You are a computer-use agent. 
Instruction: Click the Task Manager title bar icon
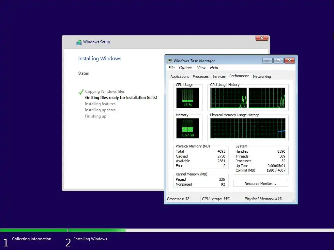click(170, 61)
